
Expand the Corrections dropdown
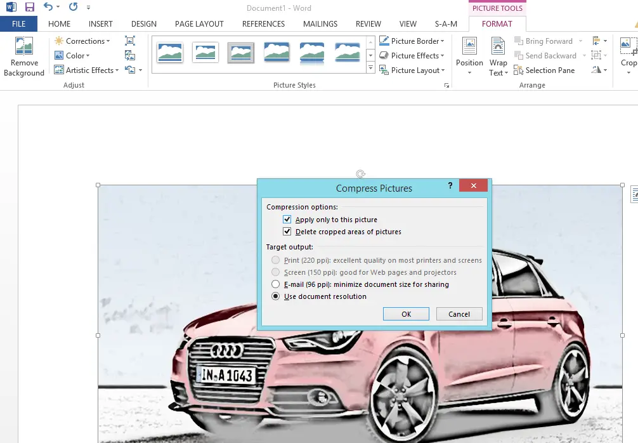click(82, 41)
